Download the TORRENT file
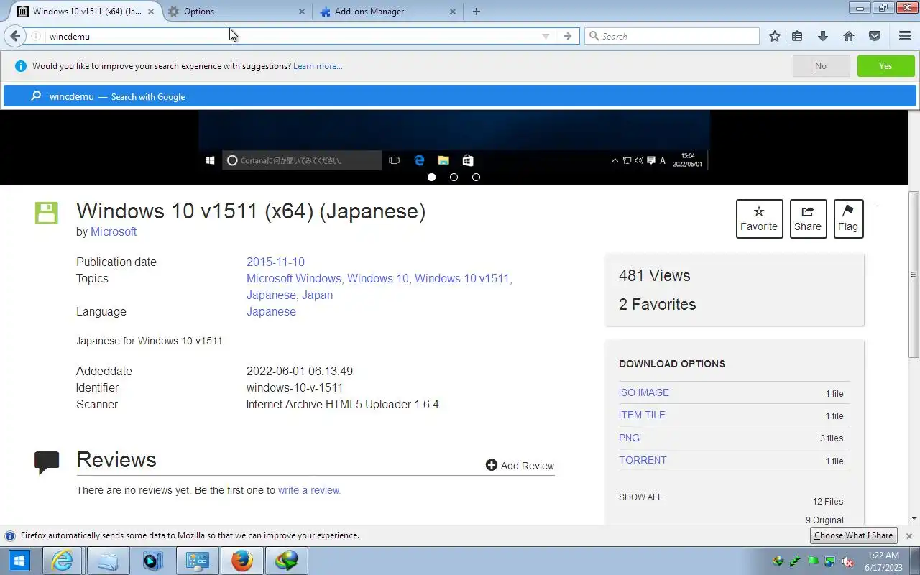 tap(643, 460)
